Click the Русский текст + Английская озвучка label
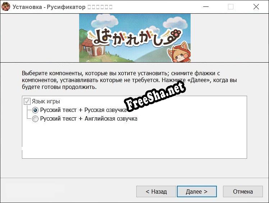 coord(89,119)
